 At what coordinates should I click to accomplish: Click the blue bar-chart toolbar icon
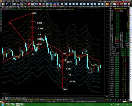36,4
